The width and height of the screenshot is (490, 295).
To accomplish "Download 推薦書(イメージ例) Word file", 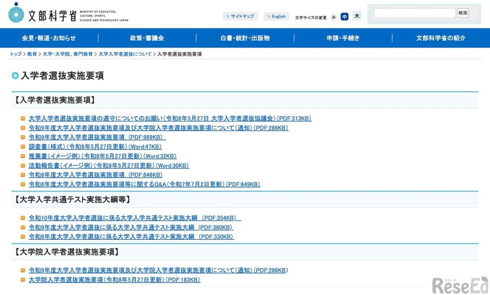I will coord(103,156).
